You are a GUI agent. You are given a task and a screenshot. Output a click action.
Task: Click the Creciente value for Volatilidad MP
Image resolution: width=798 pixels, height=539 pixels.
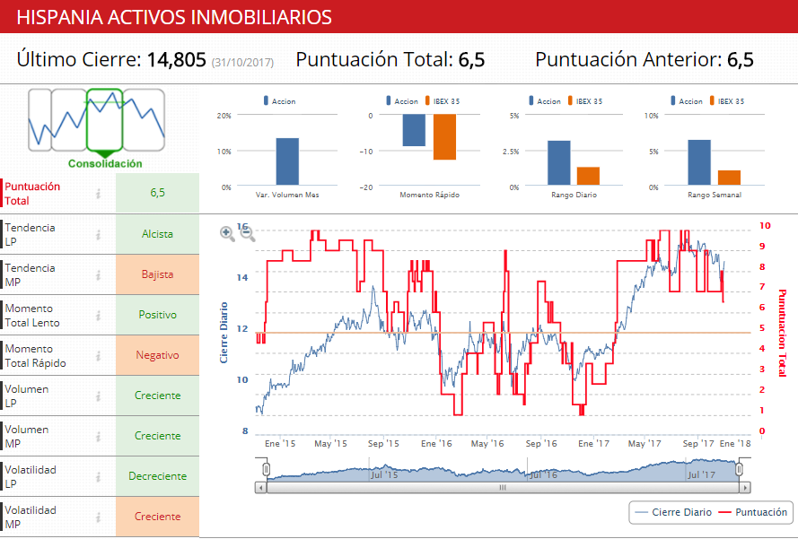pyautogui.click(x=157, y=517)
